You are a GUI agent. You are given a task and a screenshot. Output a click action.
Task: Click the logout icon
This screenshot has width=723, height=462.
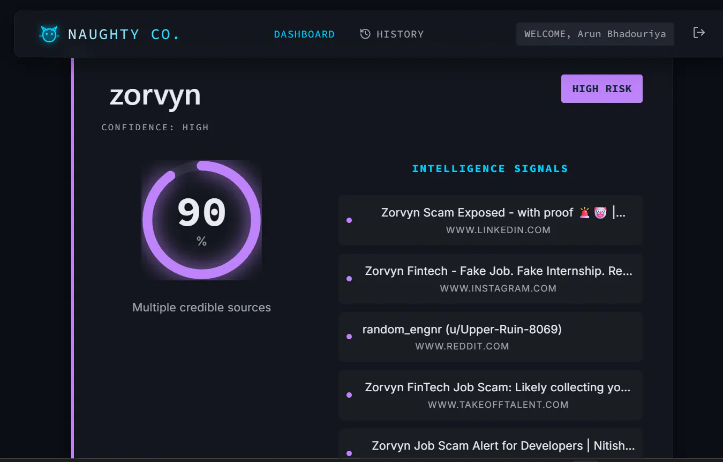coord(699,33)
